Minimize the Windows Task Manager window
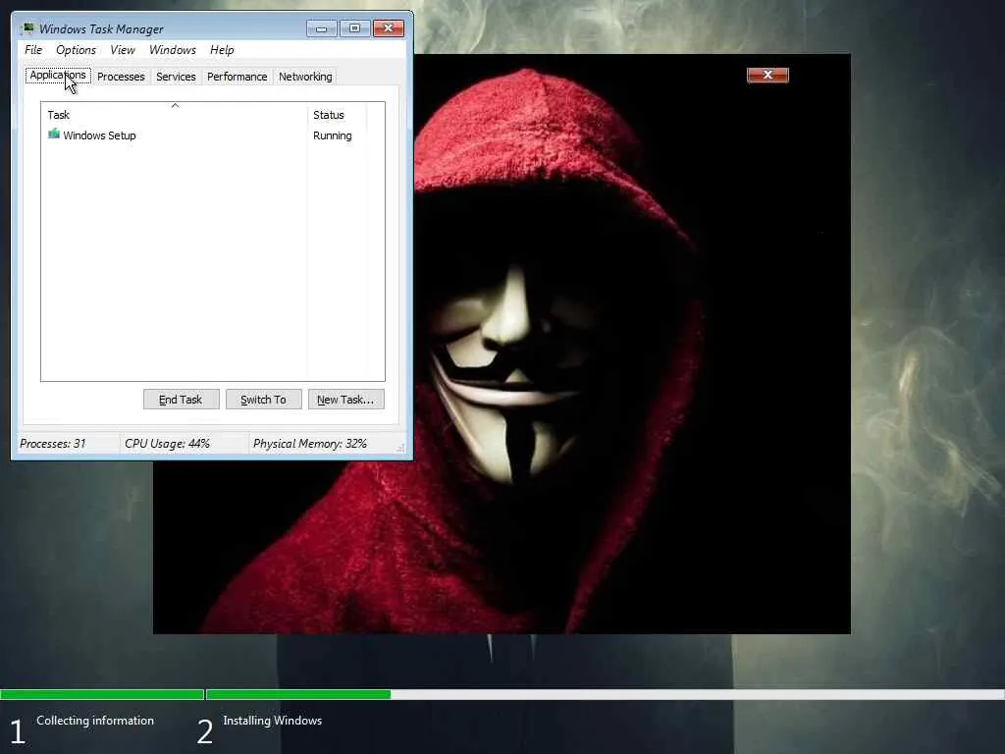Viewport: 1005px width, 754px height. (x=321, y=28)
